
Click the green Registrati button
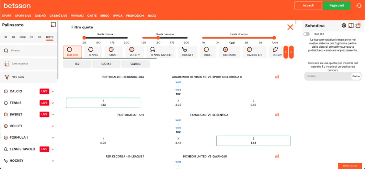coord(336,6)
